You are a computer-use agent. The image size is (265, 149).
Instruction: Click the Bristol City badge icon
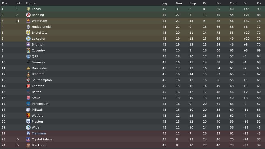[x=28, y=33]
